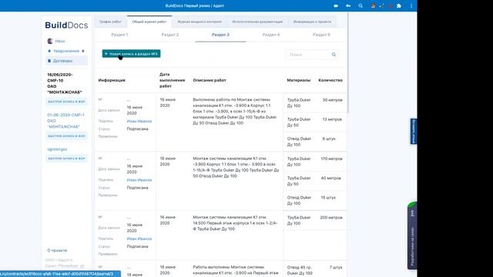
Task: Open the blue side tab on right edge
Action: click(x=414, y=132)
